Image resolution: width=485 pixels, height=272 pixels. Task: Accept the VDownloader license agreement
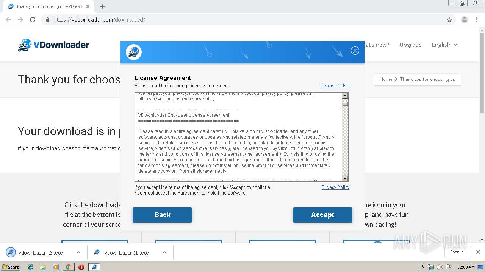click(322, 215)
